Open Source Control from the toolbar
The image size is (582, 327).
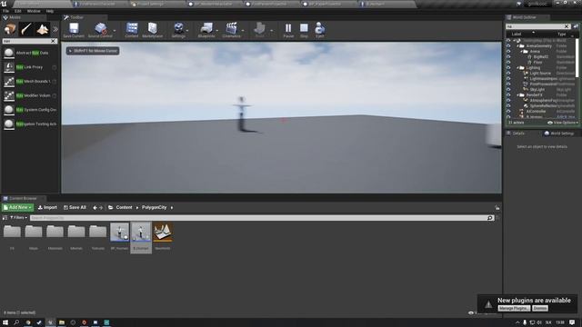(100, 30)
